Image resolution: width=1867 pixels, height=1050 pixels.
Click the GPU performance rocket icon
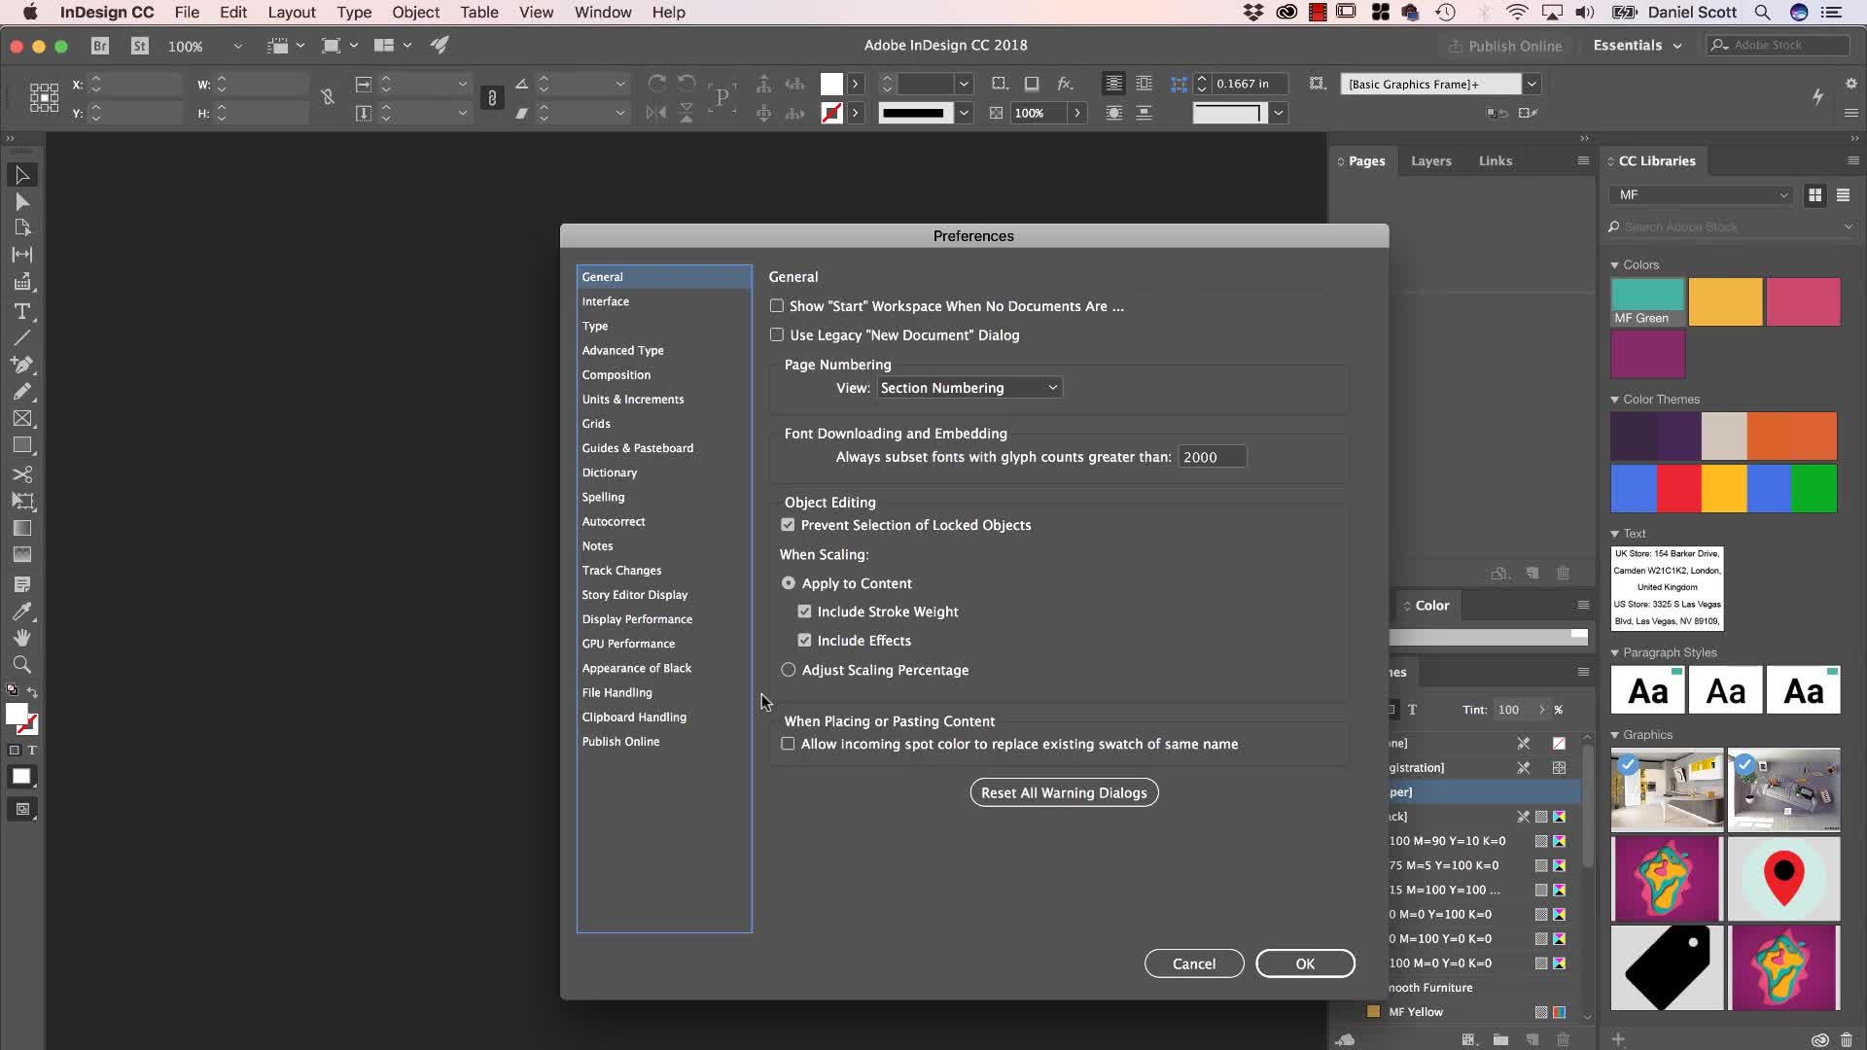(440, 46)
